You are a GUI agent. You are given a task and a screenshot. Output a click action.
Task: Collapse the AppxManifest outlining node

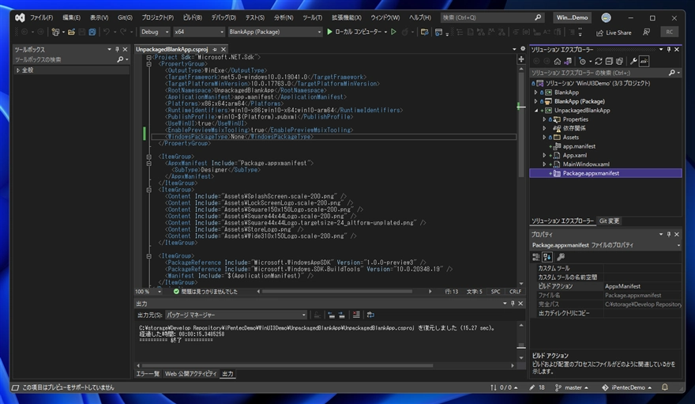point(149,163)
